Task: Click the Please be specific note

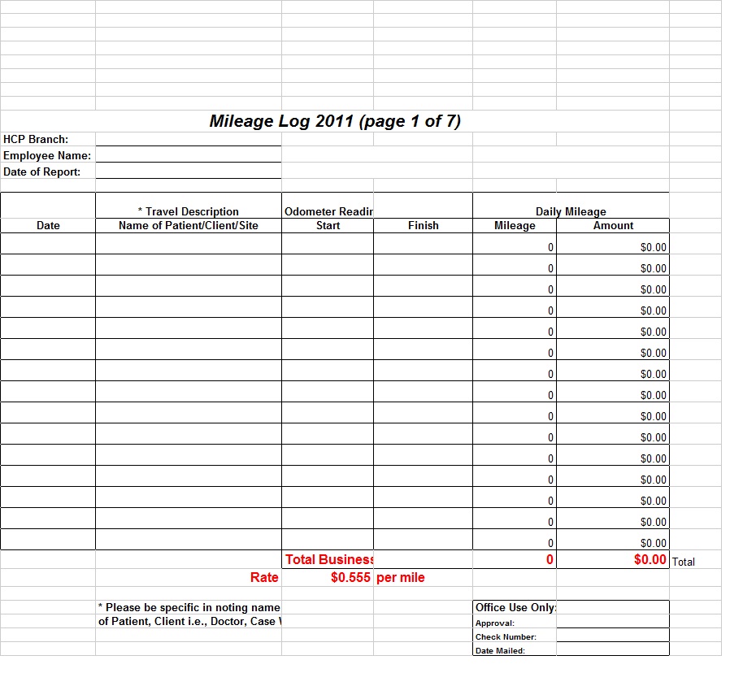Action: click(189, 607)
